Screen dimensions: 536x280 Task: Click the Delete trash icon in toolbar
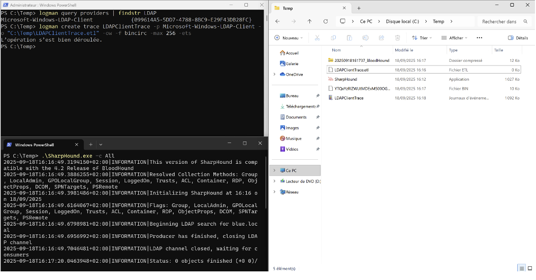pyautogui.click(x=398, y=38)
